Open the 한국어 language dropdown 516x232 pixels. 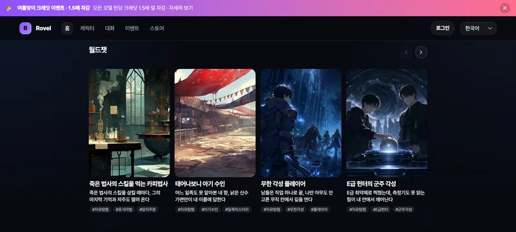478,28
